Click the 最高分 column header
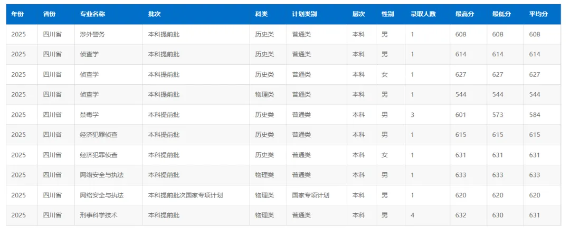Viewport: 570px width, 229px height. point(464,14)
